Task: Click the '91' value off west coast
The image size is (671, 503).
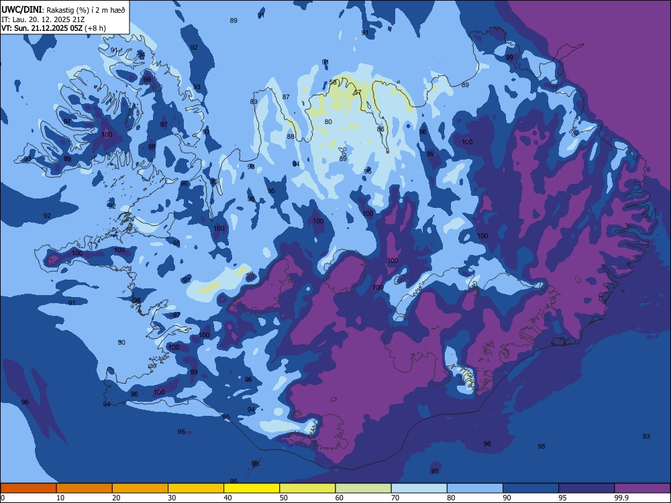Action: 72,302
